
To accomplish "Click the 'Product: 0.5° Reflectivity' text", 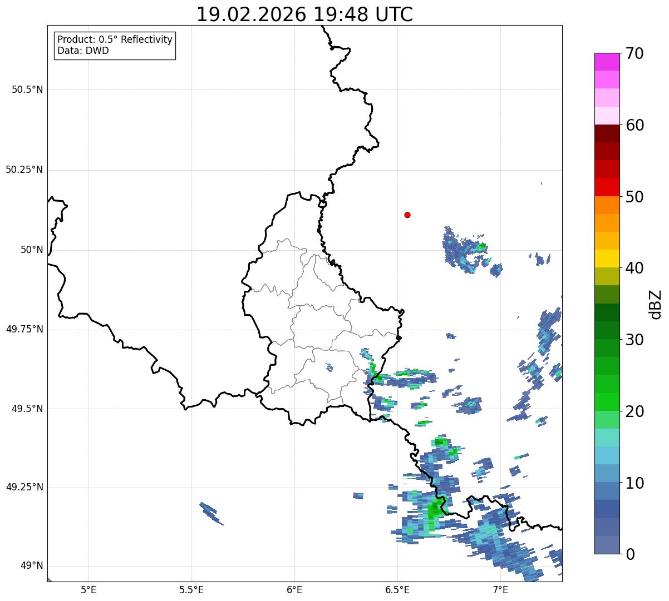I will point(115,40).
